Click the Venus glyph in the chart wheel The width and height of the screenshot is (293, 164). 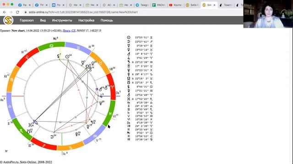pos(93,63)
